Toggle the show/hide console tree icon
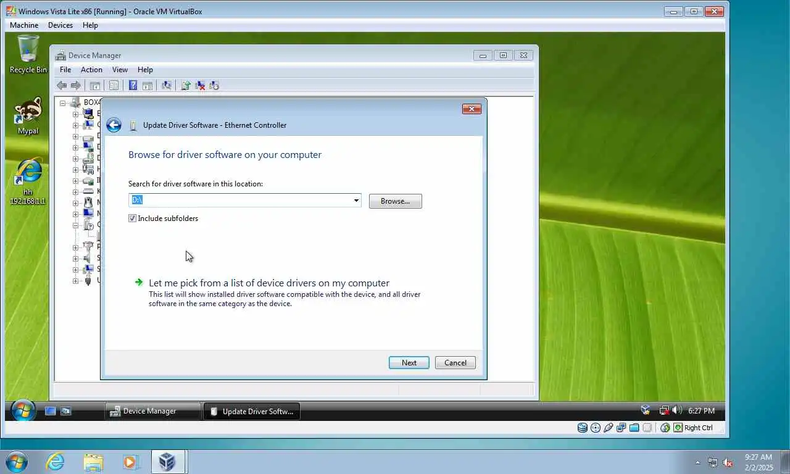 coord(95,86)
